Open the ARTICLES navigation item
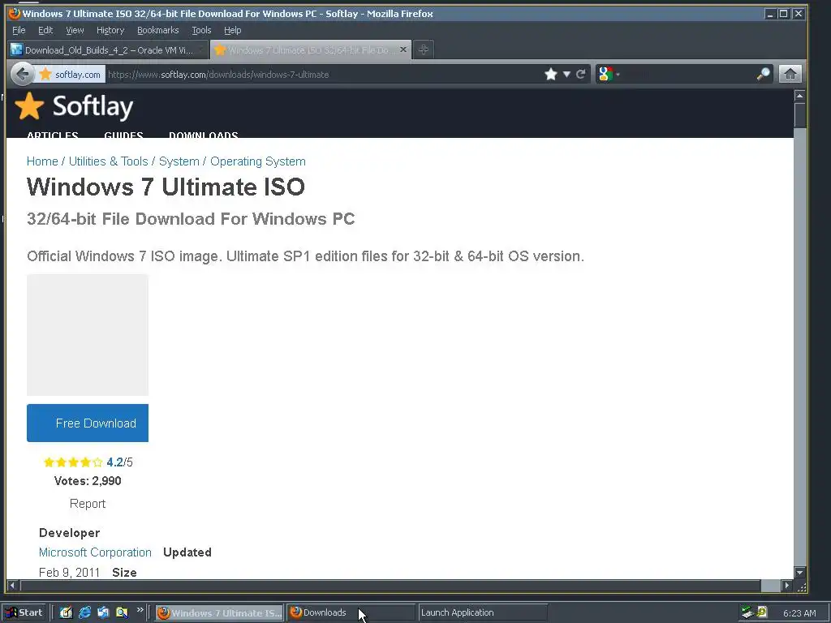This screenshot has height=623, width=831. coord(53,135)
